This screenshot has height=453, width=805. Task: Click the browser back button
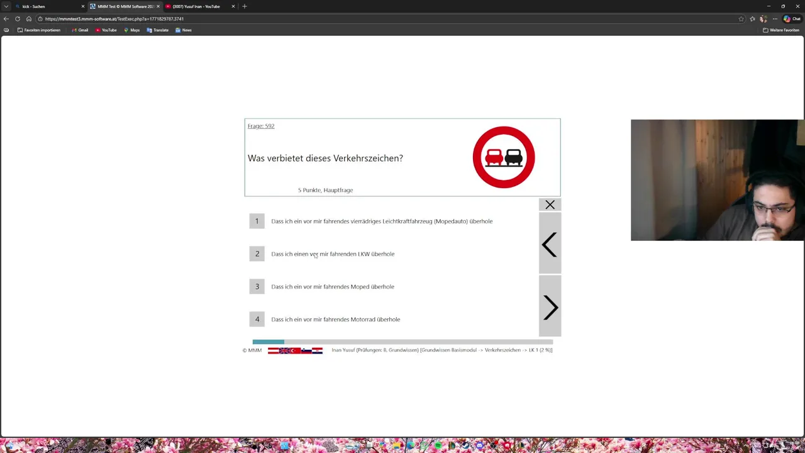click(6, 19)
